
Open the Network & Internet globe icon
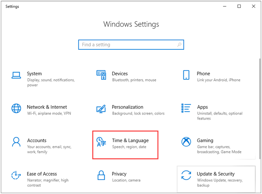tap(16, 108)
